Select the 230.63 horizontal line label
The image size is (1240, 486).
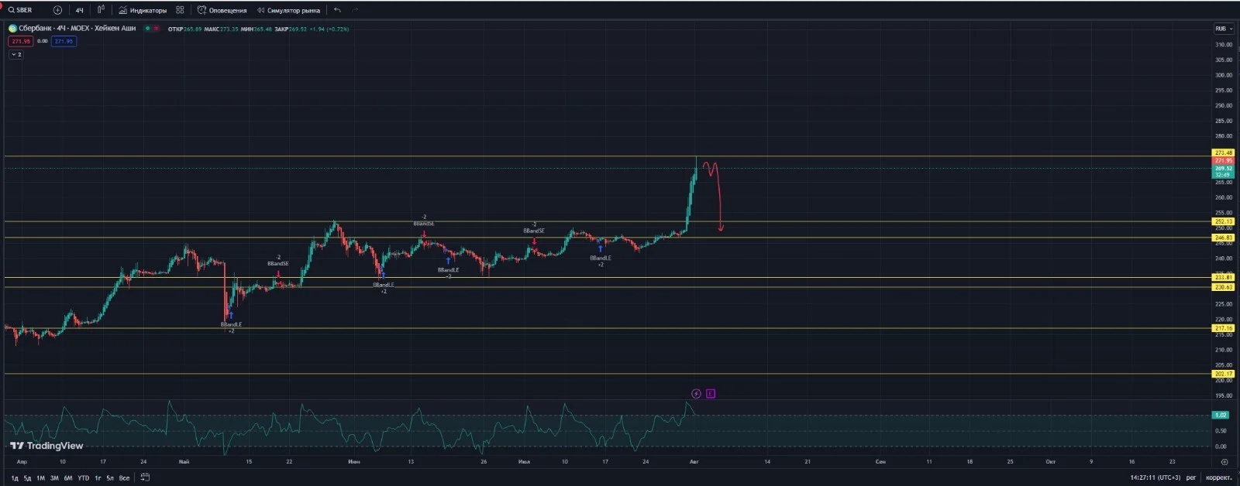click(1224, 287)
